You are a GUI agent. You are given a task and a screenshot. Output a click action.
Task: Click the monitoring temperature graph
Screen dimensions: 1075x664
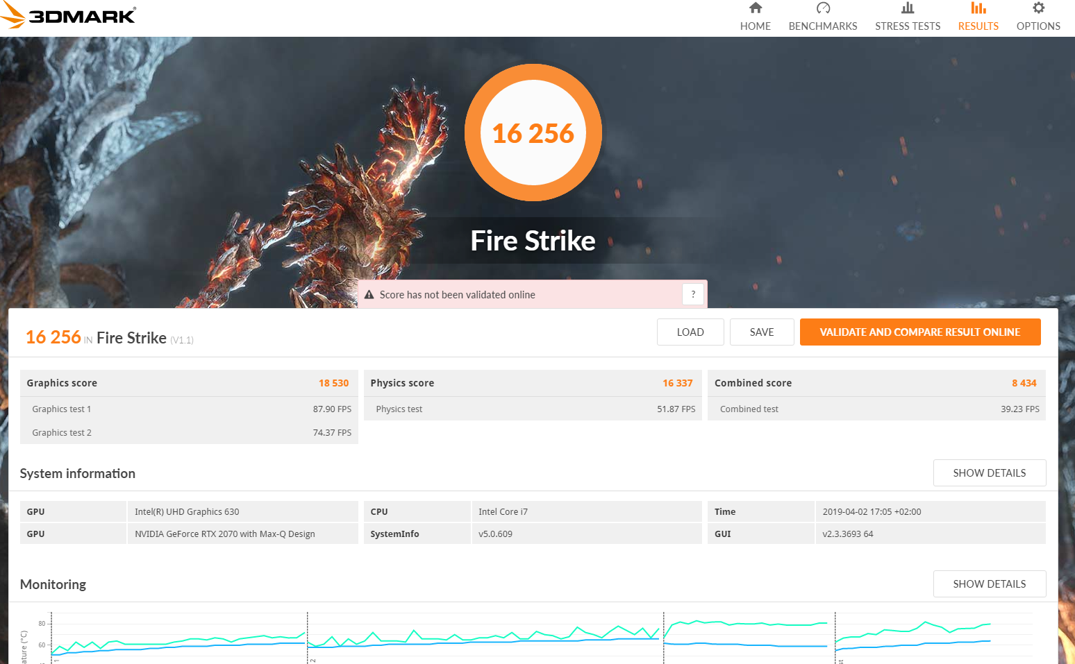(542, 638)
